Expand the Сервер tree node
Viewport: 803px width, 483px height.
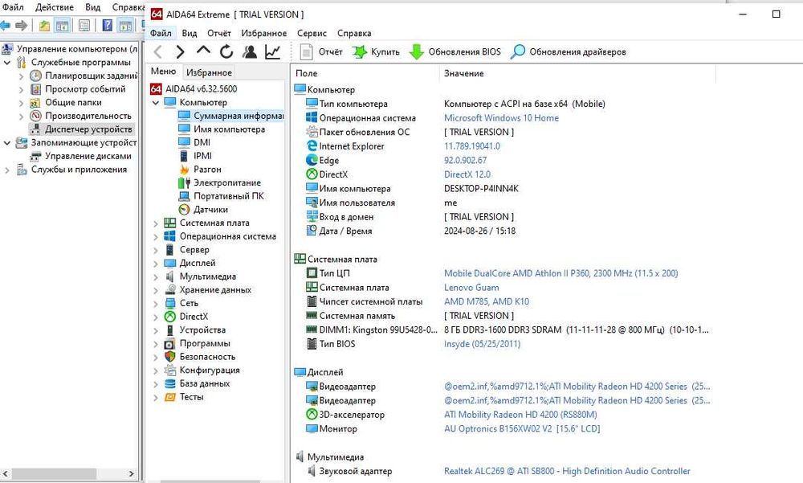point(156,250)
